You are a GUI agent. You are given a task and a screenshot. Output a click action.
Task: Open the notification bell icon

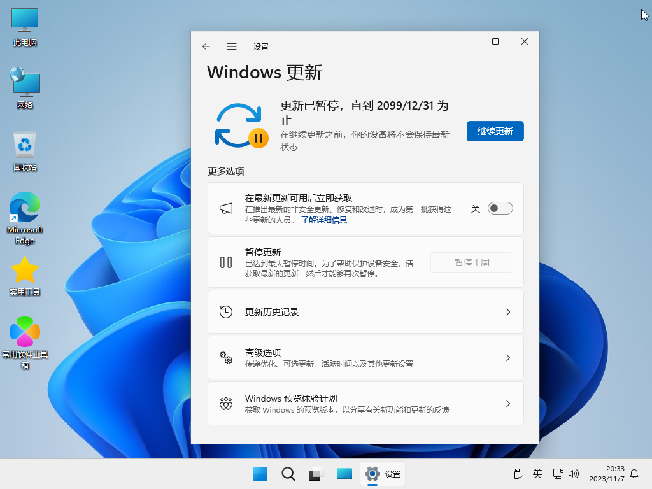[x=634, y=474]
